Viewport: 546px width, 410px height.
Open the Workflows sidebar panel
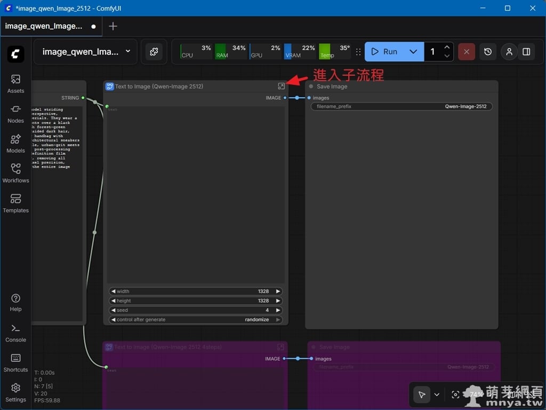click(15, 174)
